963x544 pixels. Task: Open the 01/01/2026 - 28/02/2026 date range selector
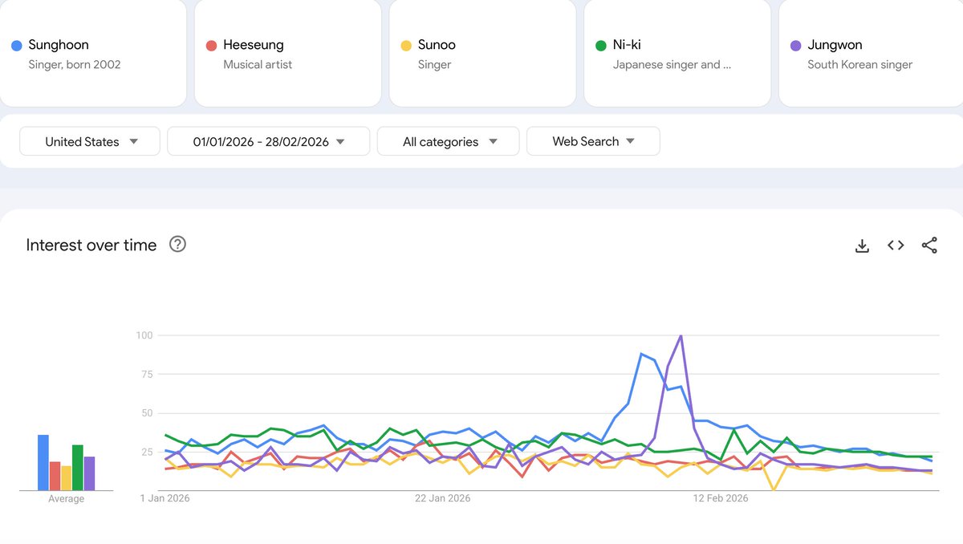coord(268,141)
